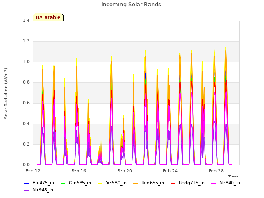
Task: Toggle the Grn535_in series legend label
Action: (80, 183)
